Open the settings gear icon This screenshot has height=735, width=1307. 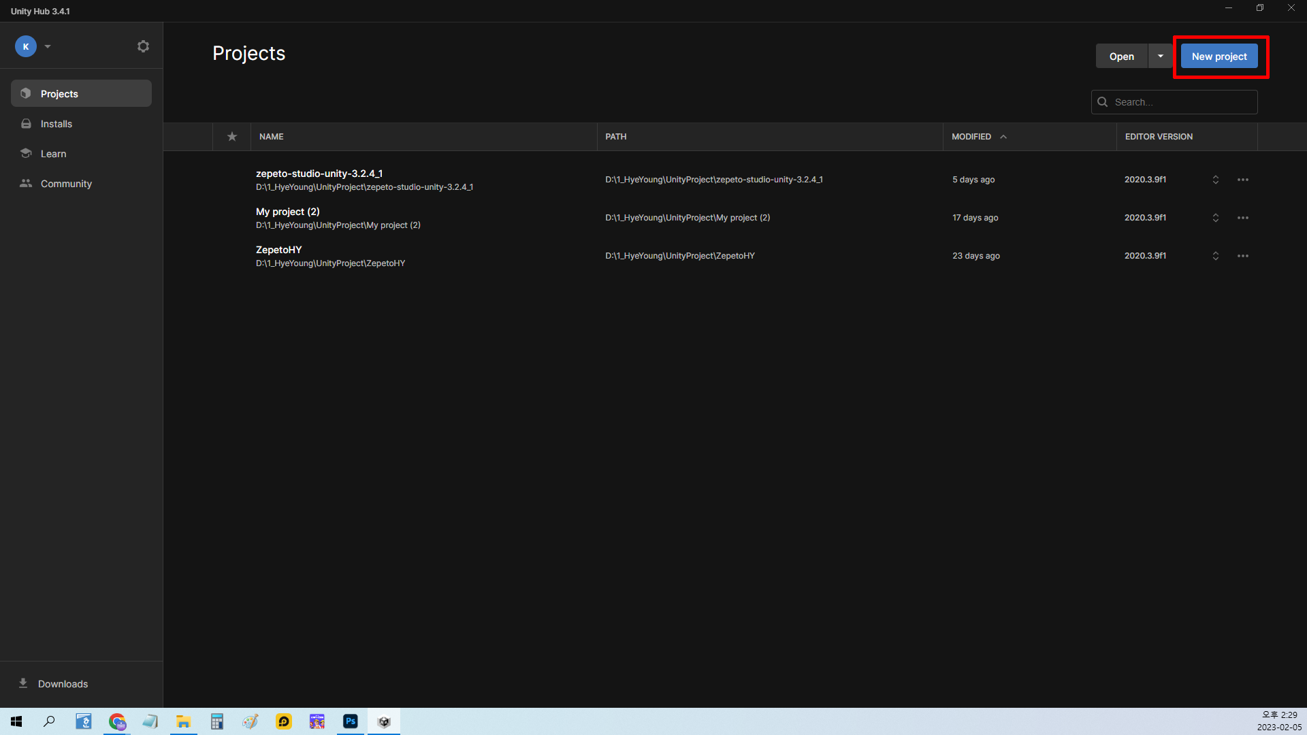point(143,46)
